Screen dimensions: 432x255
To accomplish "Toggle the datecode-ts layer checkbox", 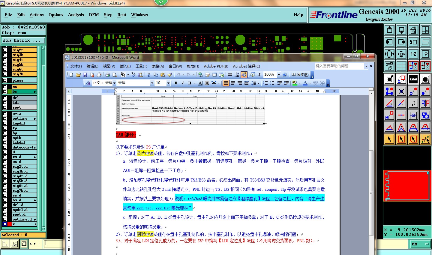I will click(5, 147).
